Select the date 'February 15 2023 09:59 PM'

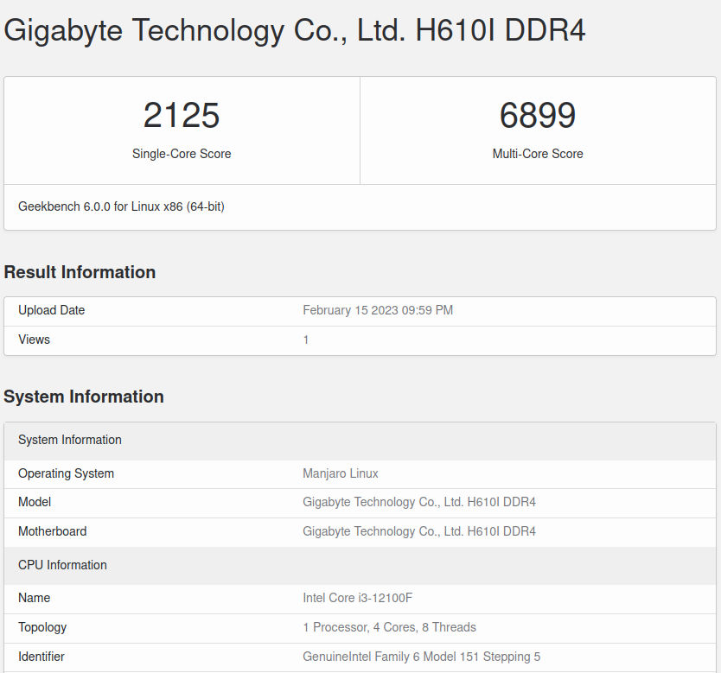click(378, 310)
